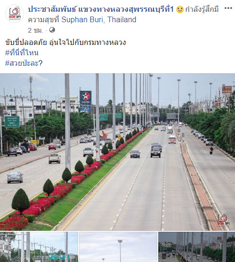
Task: Click the post caption text ขับขี่ปลอดภัย
Action: (26, 43)
